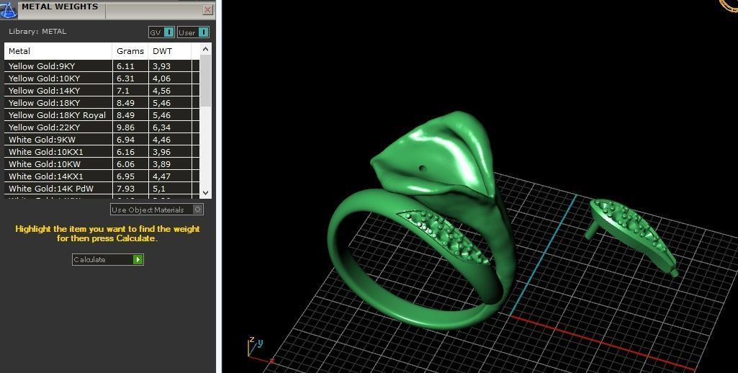
Task: Click DWT value 3,93
Action: 161,66
